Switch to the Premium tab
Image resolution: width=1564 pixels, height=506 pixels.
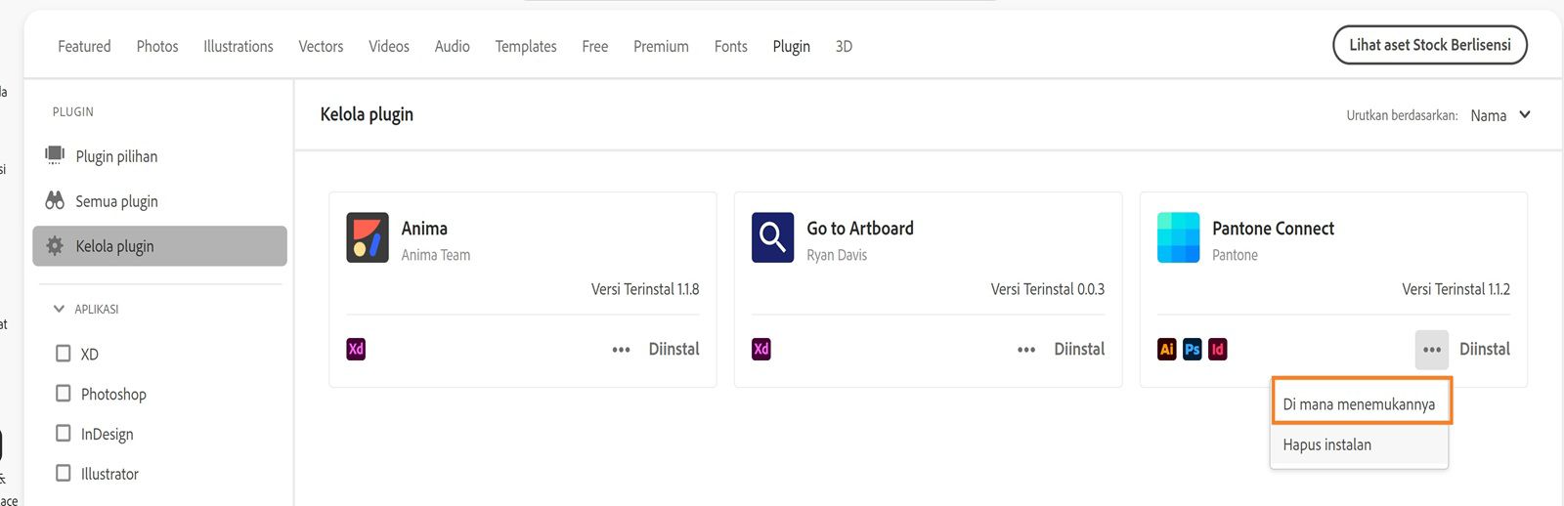tap(661, 46)
